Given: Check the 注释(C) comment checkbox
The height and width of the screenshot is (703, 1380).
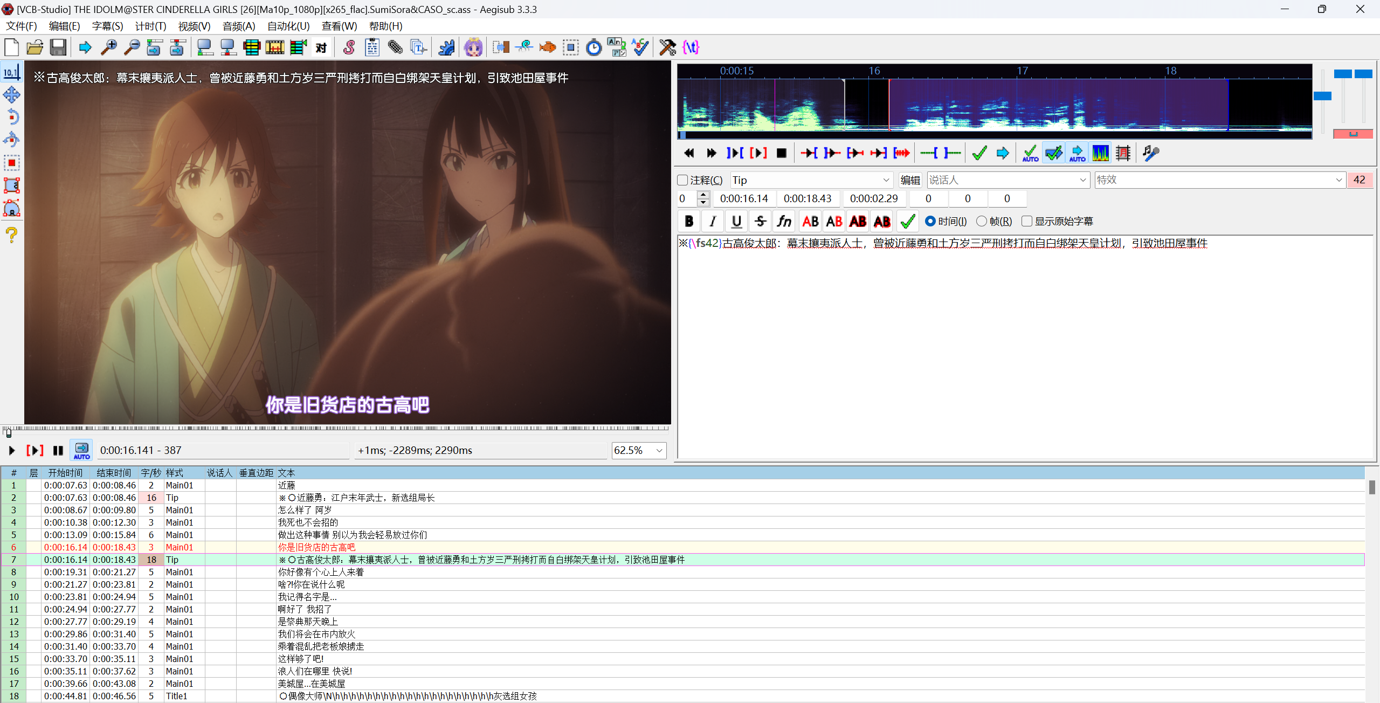Looking at the screenshot, I should [x=683, y=180].
